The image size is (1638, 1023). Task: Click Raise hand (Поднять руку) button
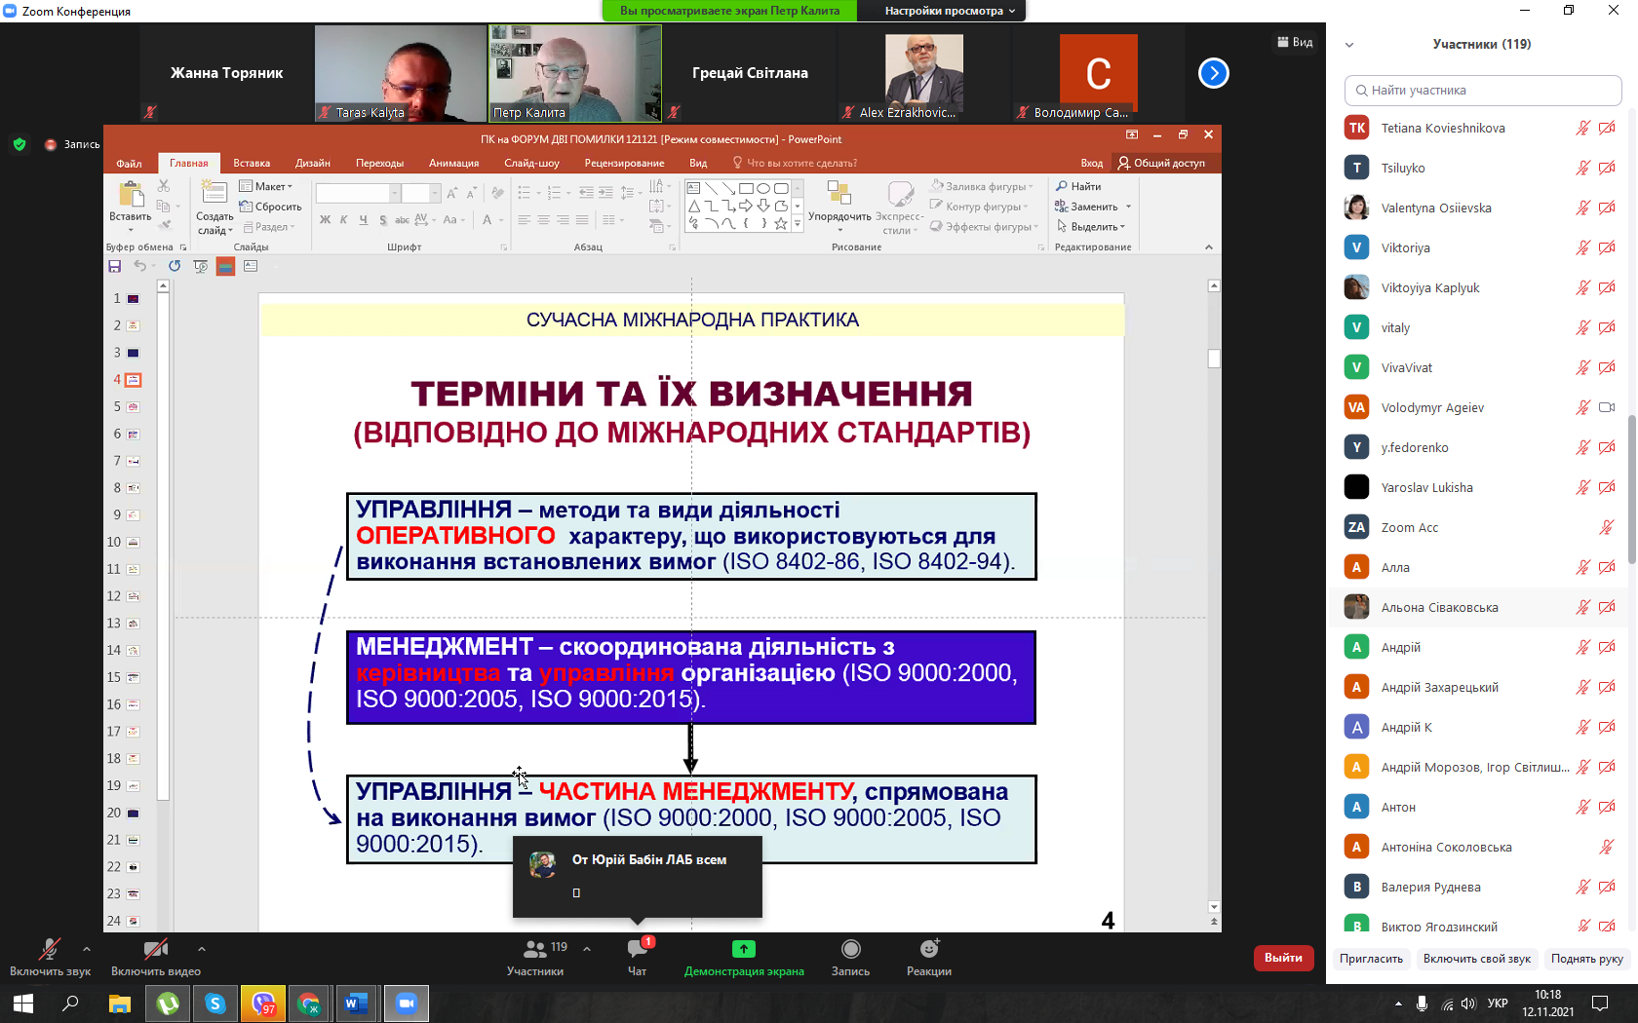tap(1586, 959)
